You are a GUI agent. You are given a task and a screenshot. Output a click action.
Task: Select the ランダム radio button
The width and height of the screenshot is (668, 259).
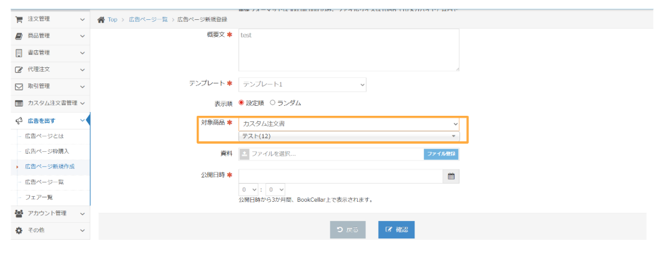pyautogui.click(x=273, y=103)
